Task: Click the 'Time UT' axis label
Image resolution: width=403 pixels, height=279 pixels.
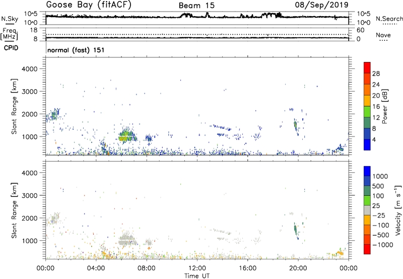Action: (197, 276)
